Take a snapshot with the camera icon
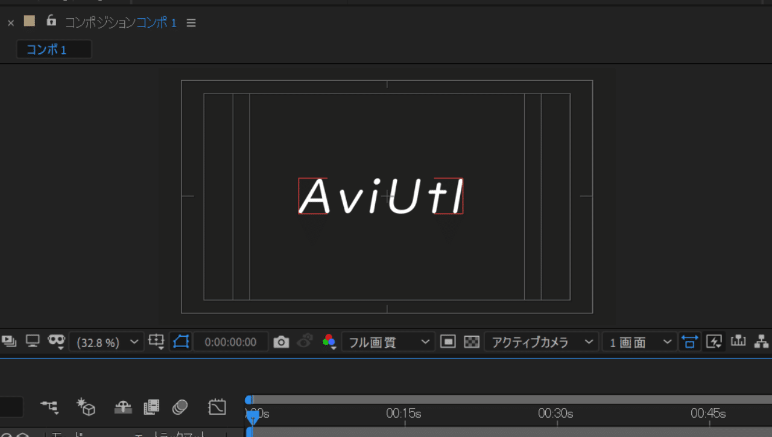 [281, 342]
